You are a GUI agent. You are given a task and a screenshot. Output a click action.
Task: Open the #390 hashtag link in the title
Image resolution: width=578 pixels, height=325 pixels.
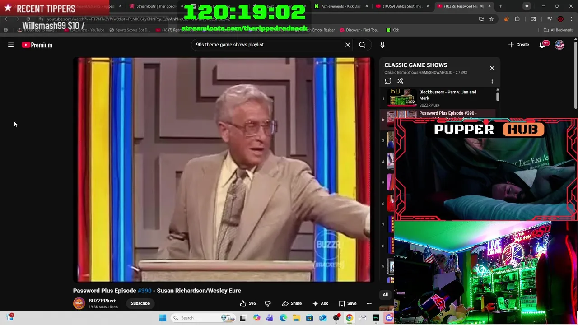144,291
